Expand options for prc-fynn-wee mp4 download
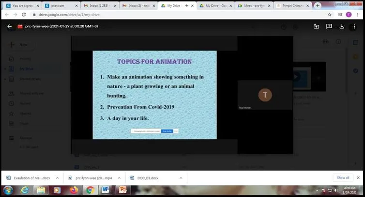This screenshot has height=197, width=365. point(119,178)
